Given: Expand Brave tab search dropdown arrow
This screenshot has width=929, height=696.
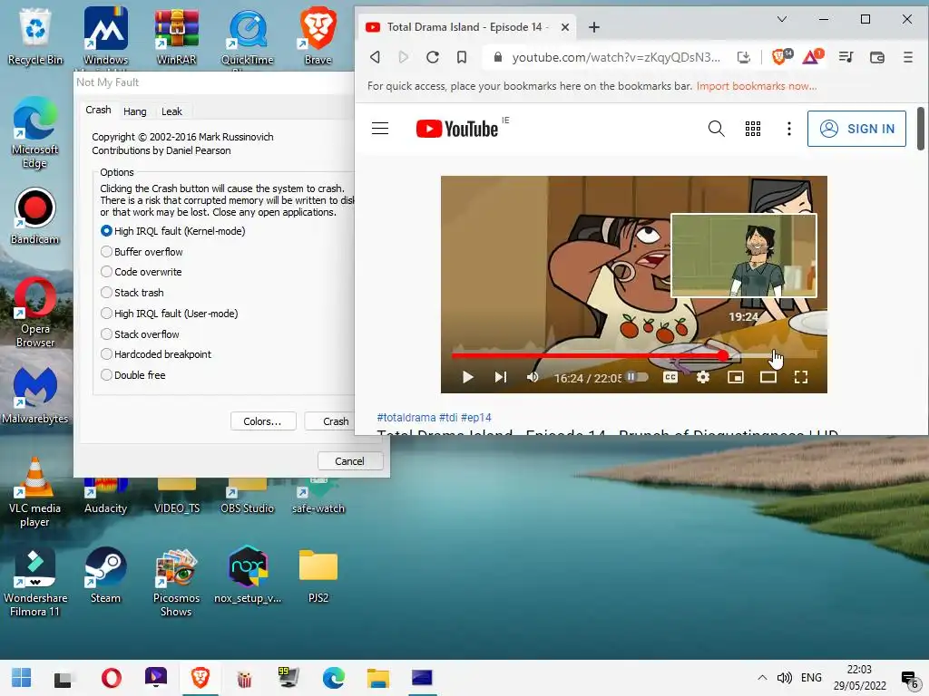Looking at the screenshot, I should [781, 19].
